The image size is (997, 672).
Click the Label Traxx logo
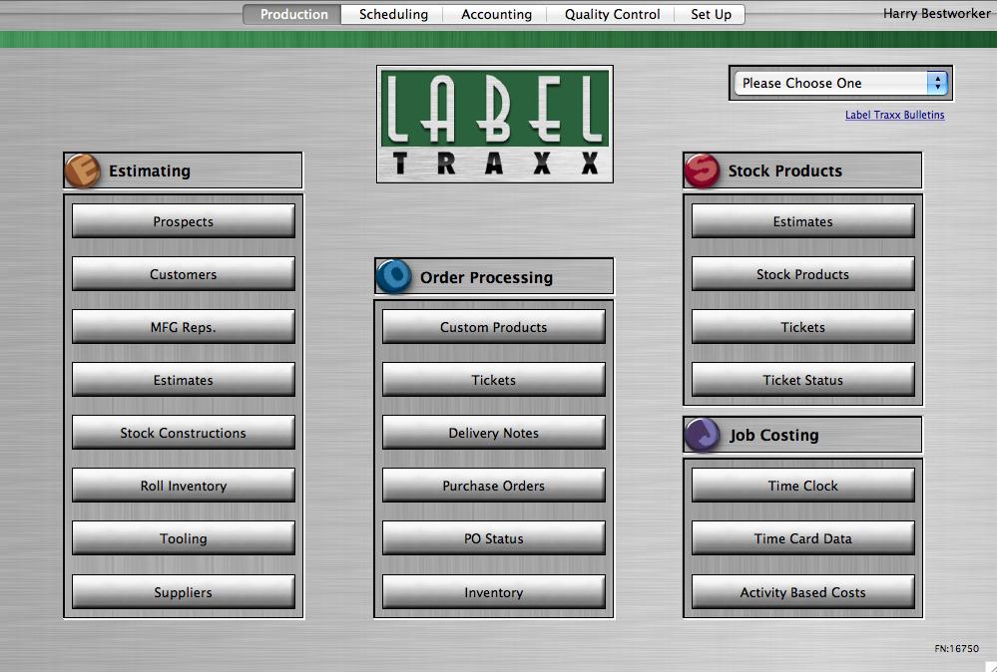(494, 123)
